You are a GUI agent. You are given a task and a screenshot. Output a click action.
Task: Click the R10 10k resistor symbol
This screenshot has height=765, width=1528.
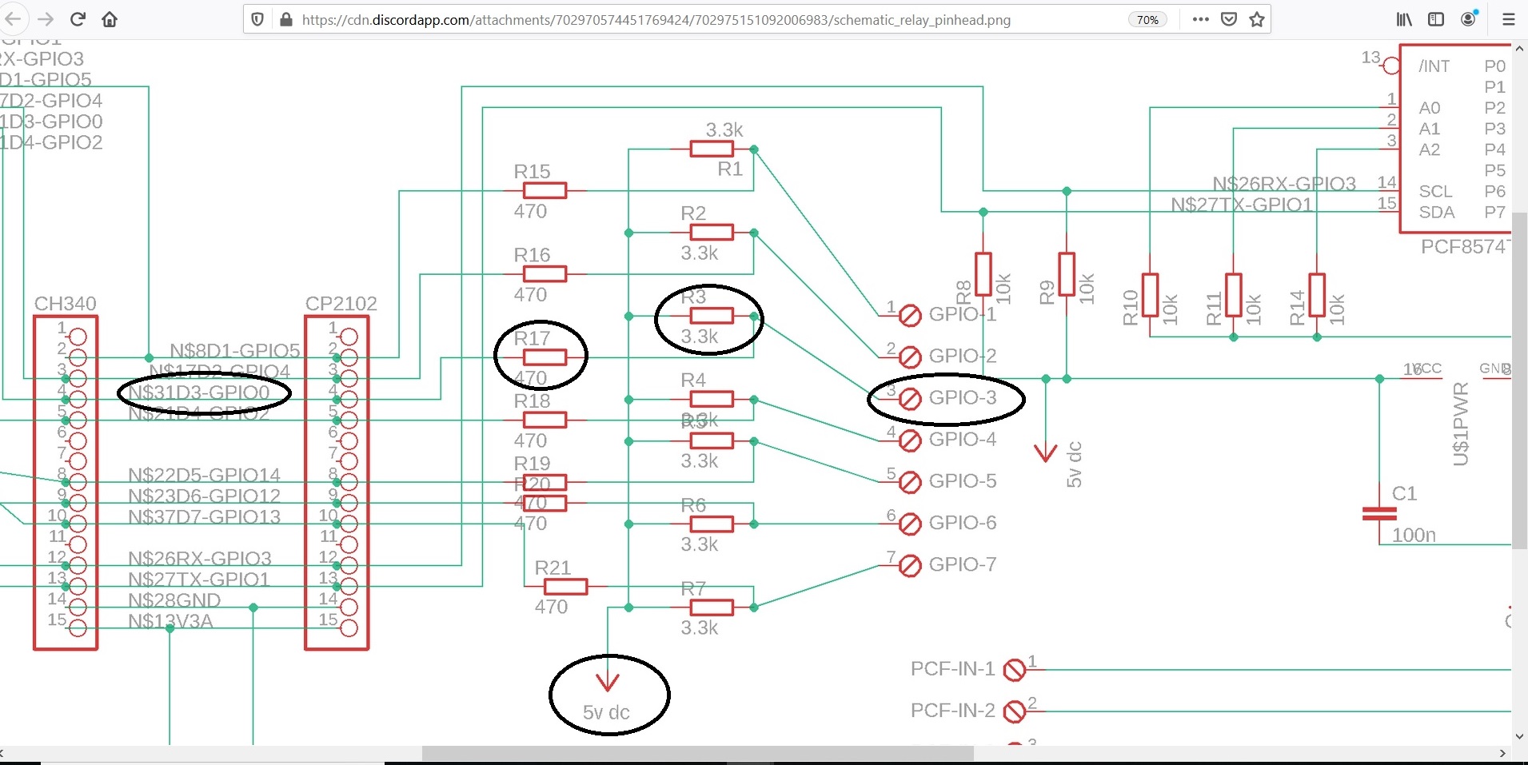pyautogui.click(x=1150, y=295)
